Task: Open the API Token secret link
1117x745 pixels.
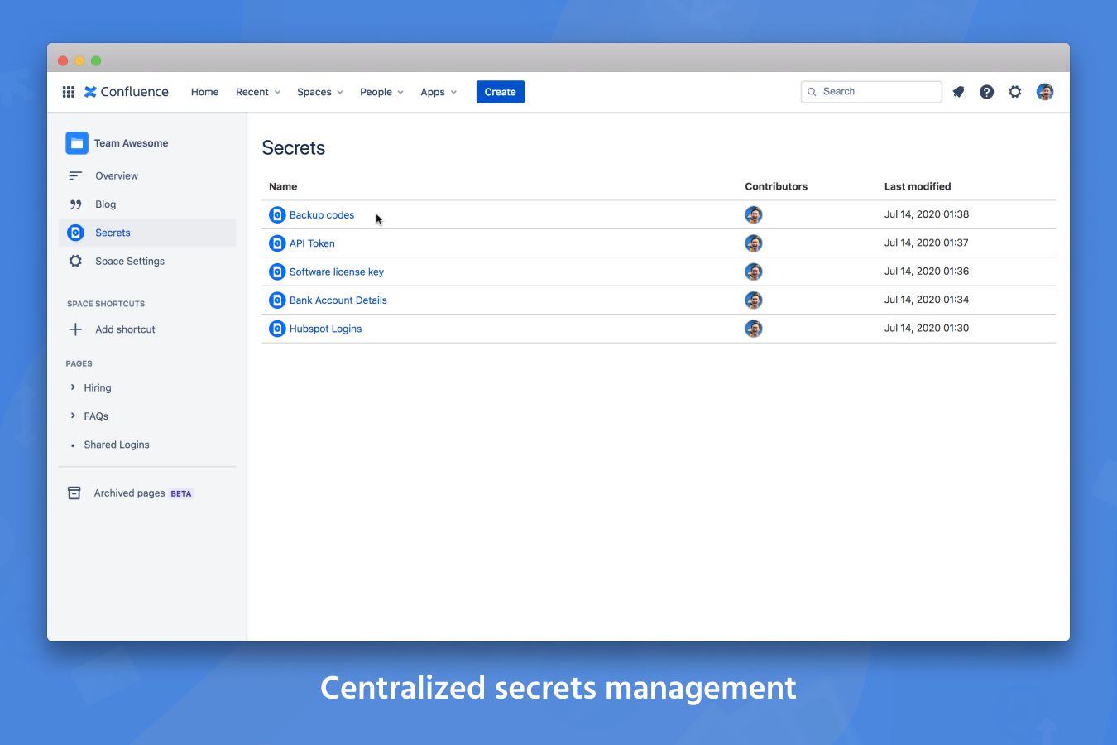Action: click(312, 243)
